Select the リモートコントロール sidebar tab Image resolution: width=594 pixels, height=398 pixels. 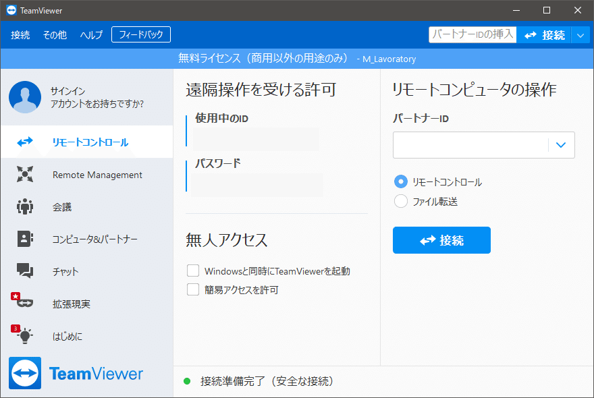pyautogui.click(x=87, y=142)
